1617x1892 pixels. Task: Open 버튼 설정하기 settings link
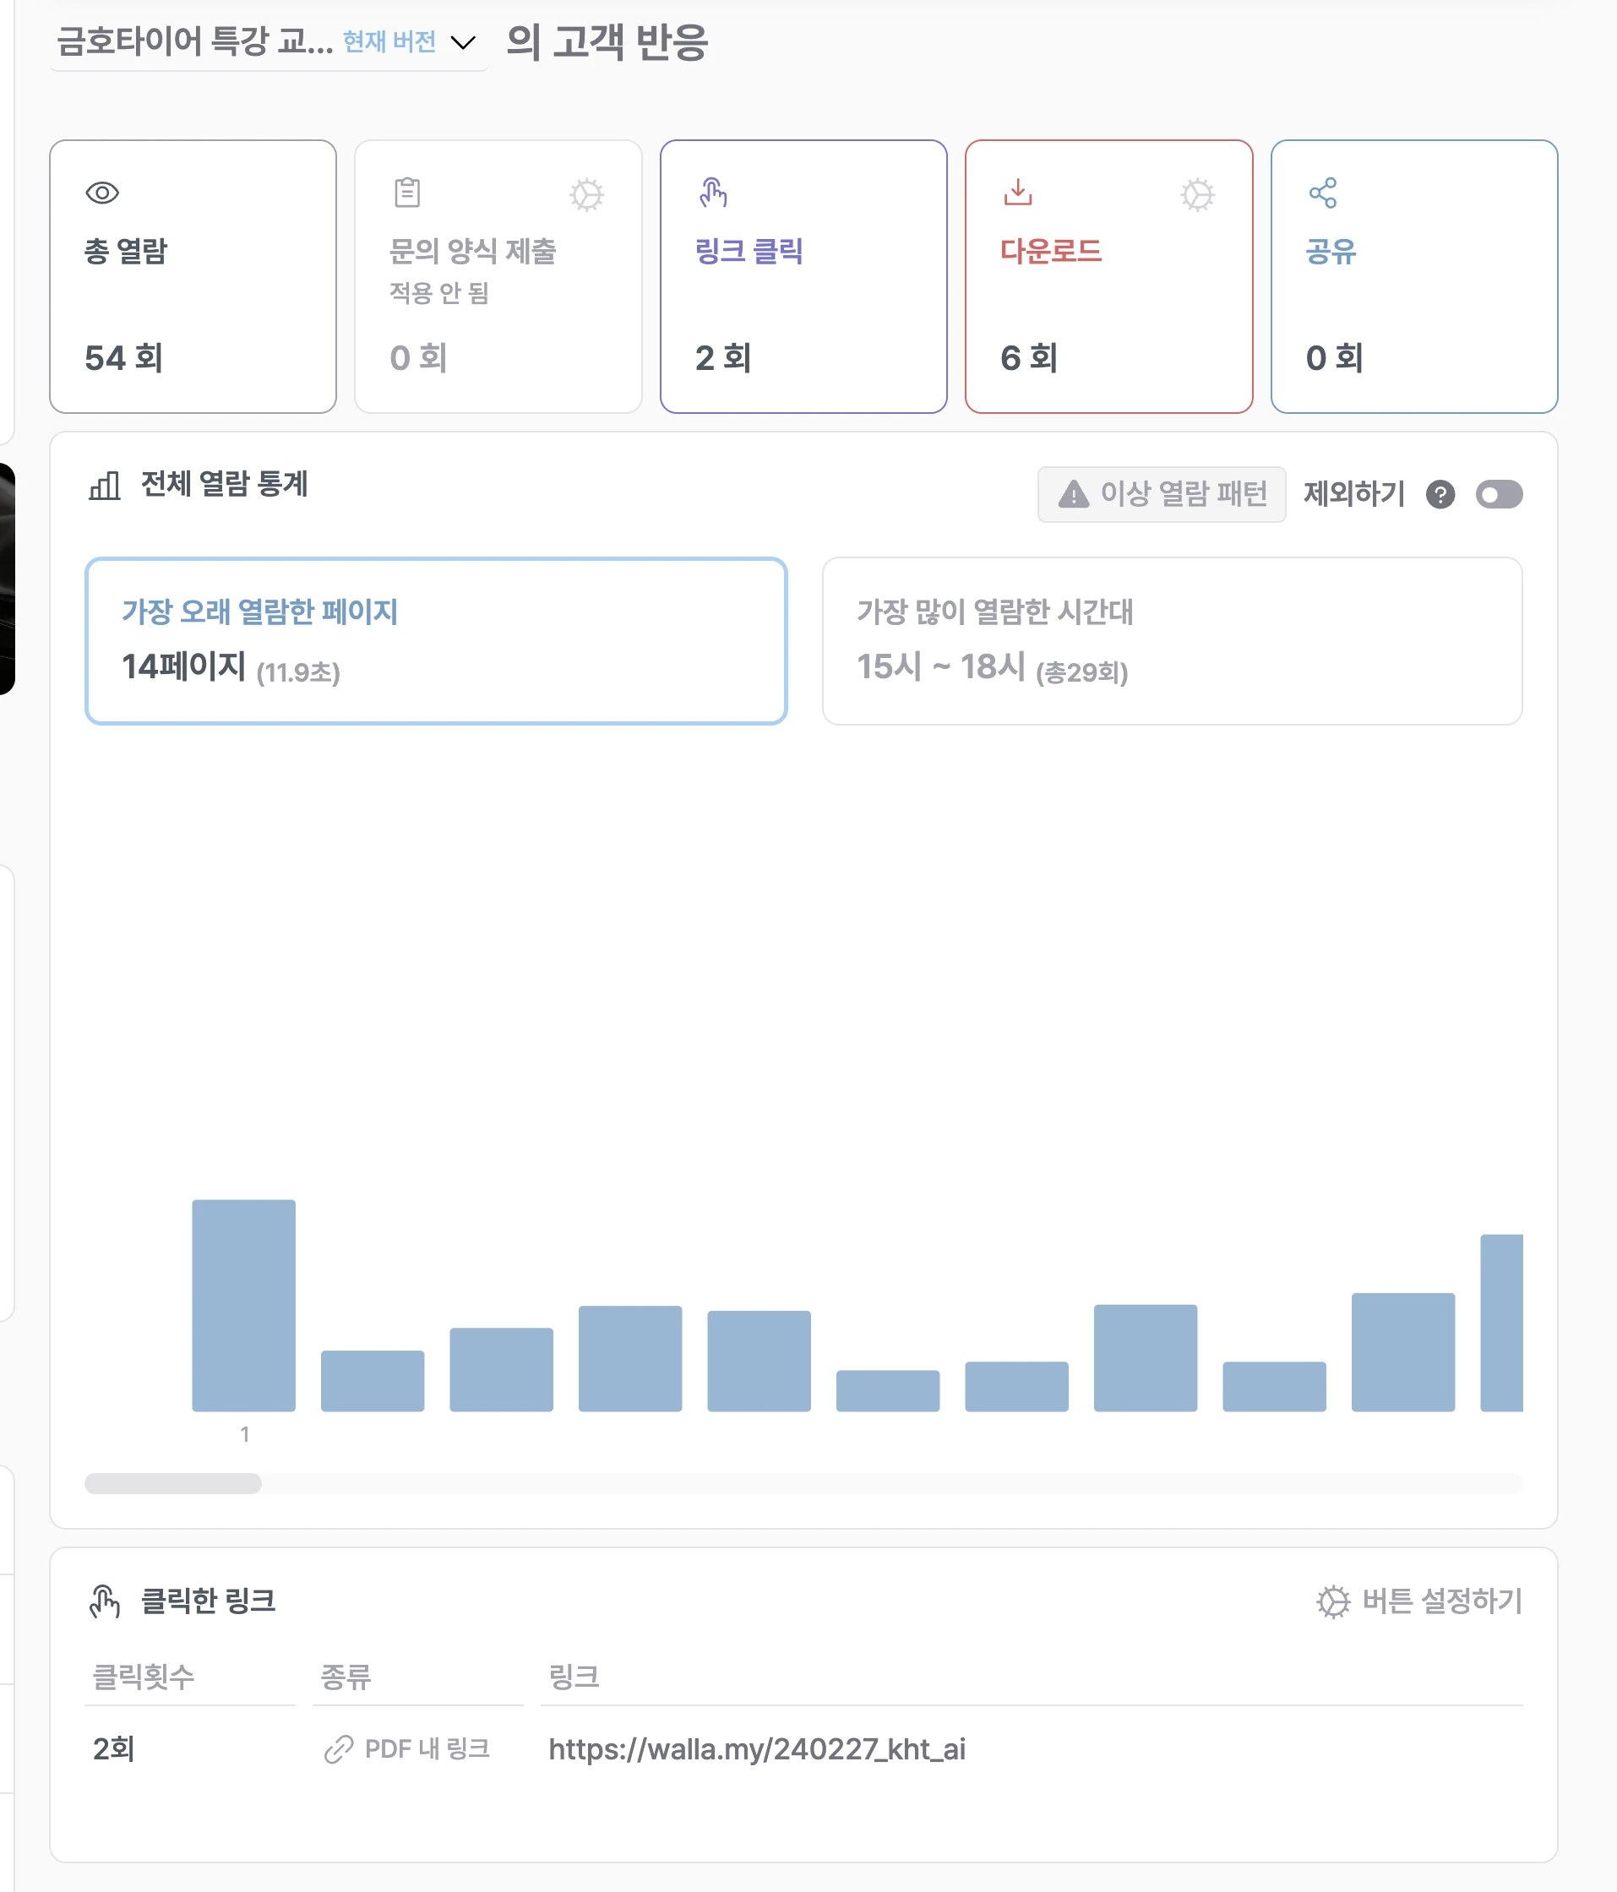pyautogui.click(x=1418, y=1601)
